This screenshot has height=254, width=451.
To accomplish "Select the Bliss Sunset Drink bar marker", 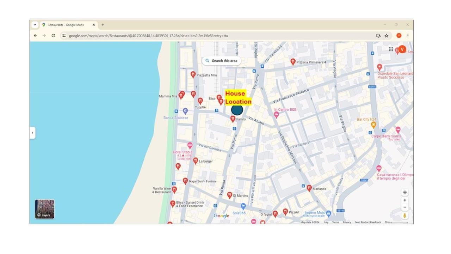I will pos(173,204).
